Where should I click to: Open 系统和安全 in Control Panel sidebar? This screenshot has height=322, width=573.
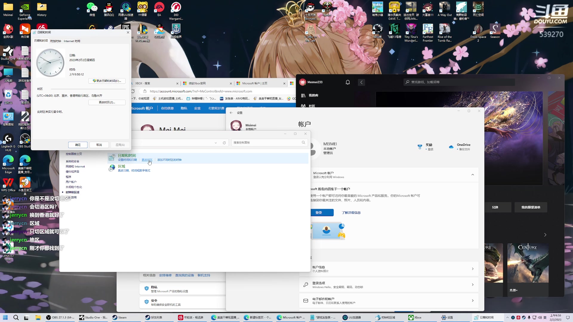[73, 161]
